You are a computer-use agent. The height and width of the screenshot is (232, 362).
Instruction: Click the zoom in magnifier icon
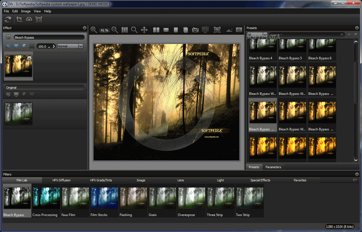click(x=94, y=30)
